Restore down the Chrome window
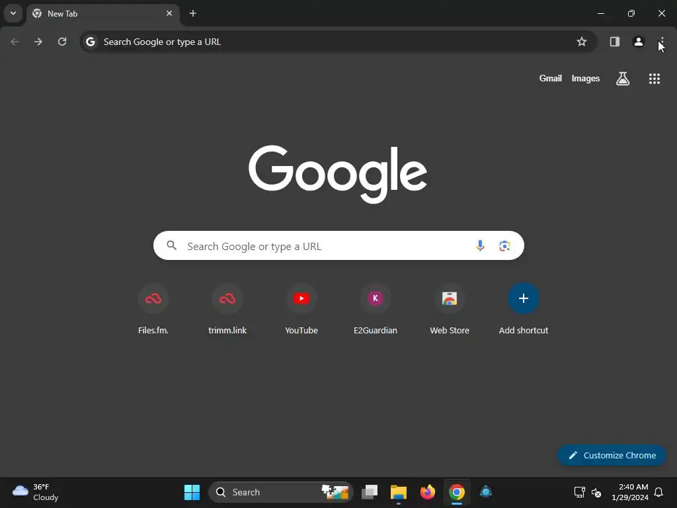The height and width of the screenshot is (508, 677). click(631, 13)
